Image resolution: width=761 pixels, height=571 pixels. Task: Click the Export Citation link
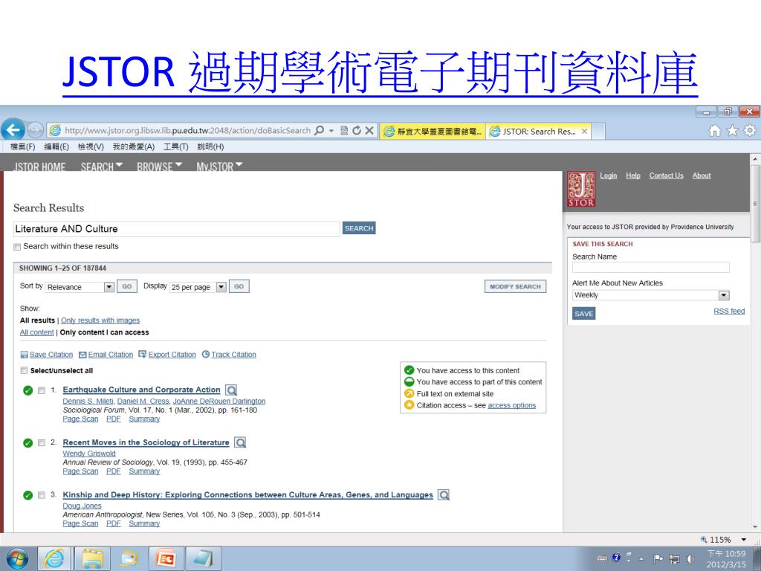172,355
